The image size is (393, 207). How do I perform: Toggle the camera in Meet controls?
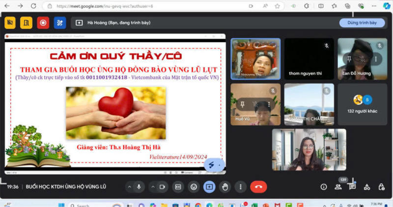click(162, 187)
